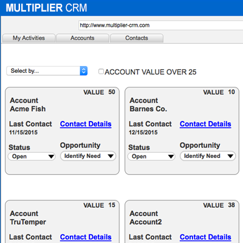Open Contact Details for Barnes Co.
243x243 pixels.
205,124
